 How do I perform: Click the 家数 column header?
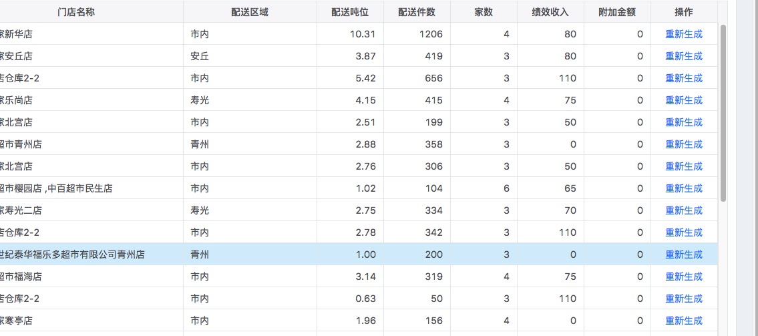click(484, 12)
